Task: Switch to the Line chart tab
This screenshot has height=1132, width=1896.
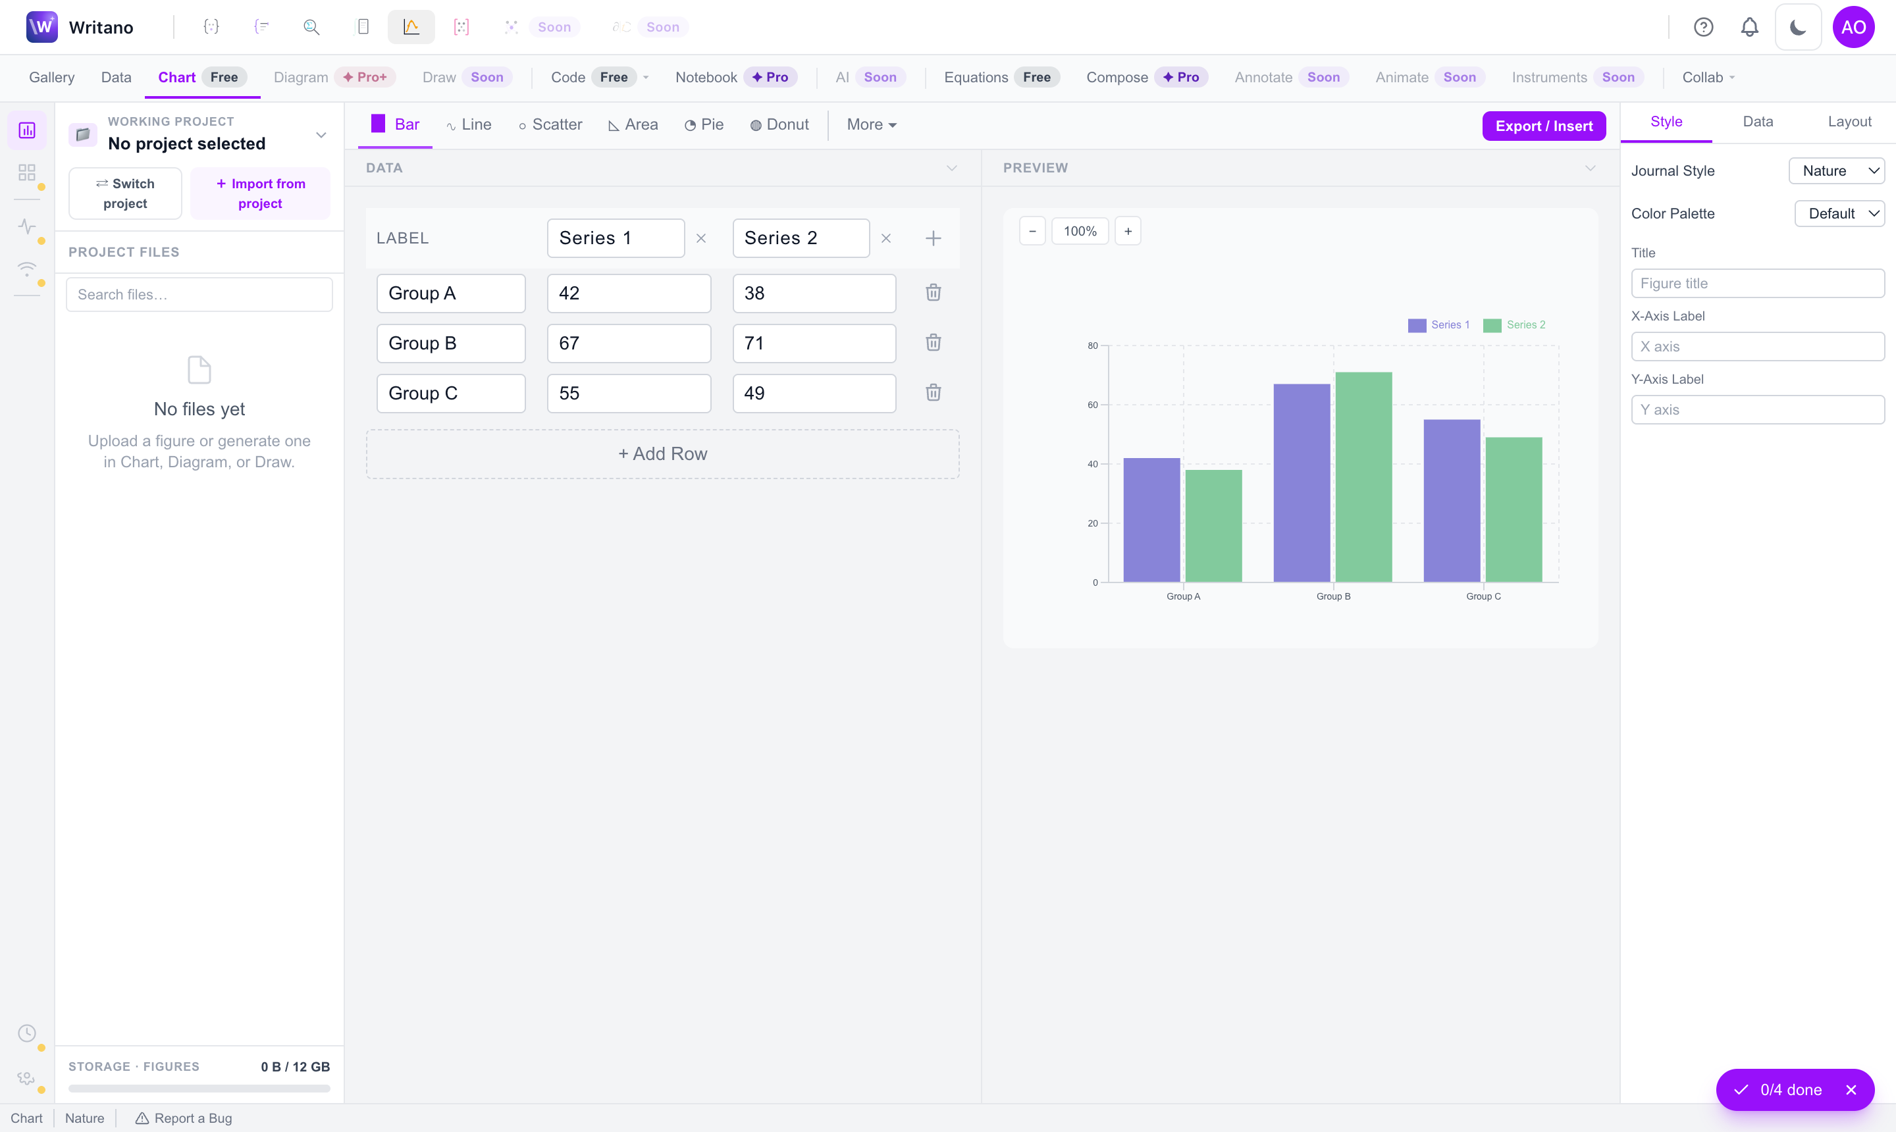Action: [469, 125]
